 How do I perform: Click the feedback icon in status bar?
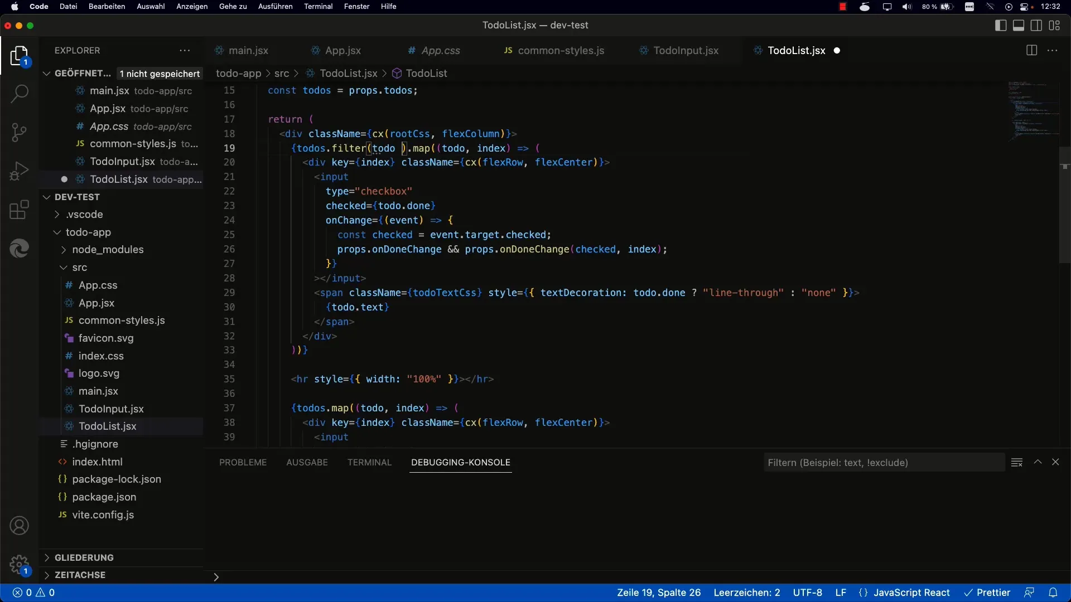pos(1029,593)
